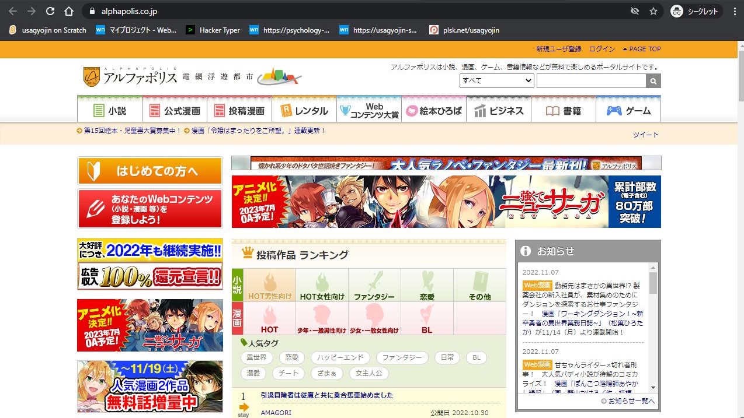Open the 投稿漫画 navigation tab
The width and height of the screenshot is (744, 418).
[x=239, y=110]
